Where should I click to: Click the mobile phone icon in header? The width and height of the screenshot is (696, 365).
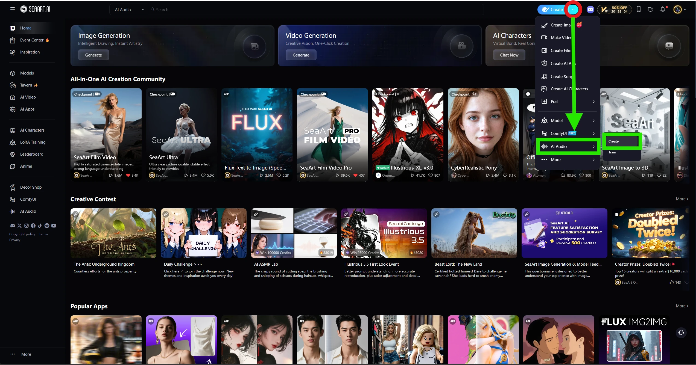tap(639, 10)
